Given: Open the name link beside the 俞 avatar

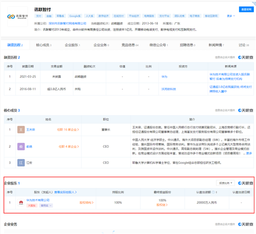Looking at the screenshot, I should pyautogui.click(x=29, y=147).
